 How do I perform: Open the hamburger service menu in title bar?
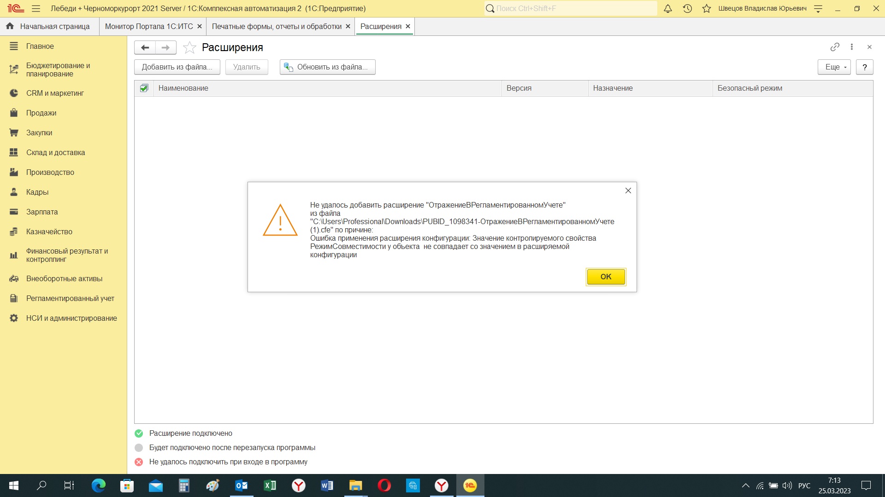(36, 8)
